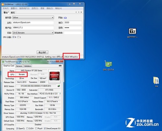162x131 pixels.
Task: Click the BIOS Version value field
Action: click(x=36, y=86)
